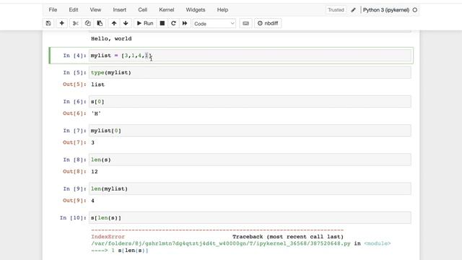
Task: Open the Help menu
Action: tap(222, 9)
